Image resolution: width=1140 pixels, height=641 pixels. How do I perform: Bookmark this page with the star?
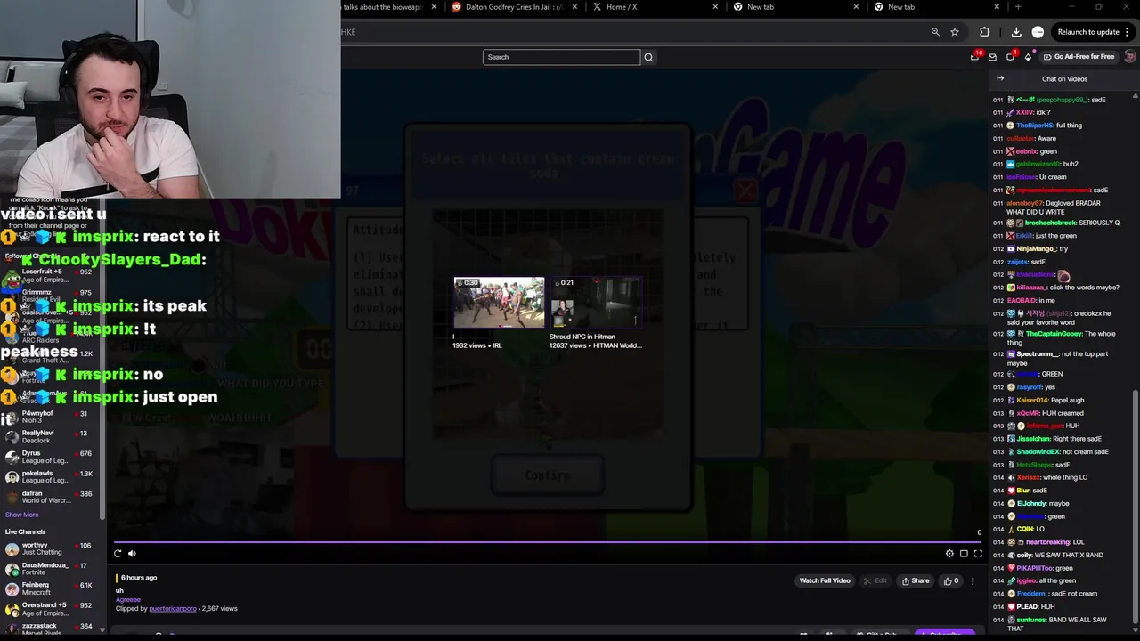click(x=955, y=32)
